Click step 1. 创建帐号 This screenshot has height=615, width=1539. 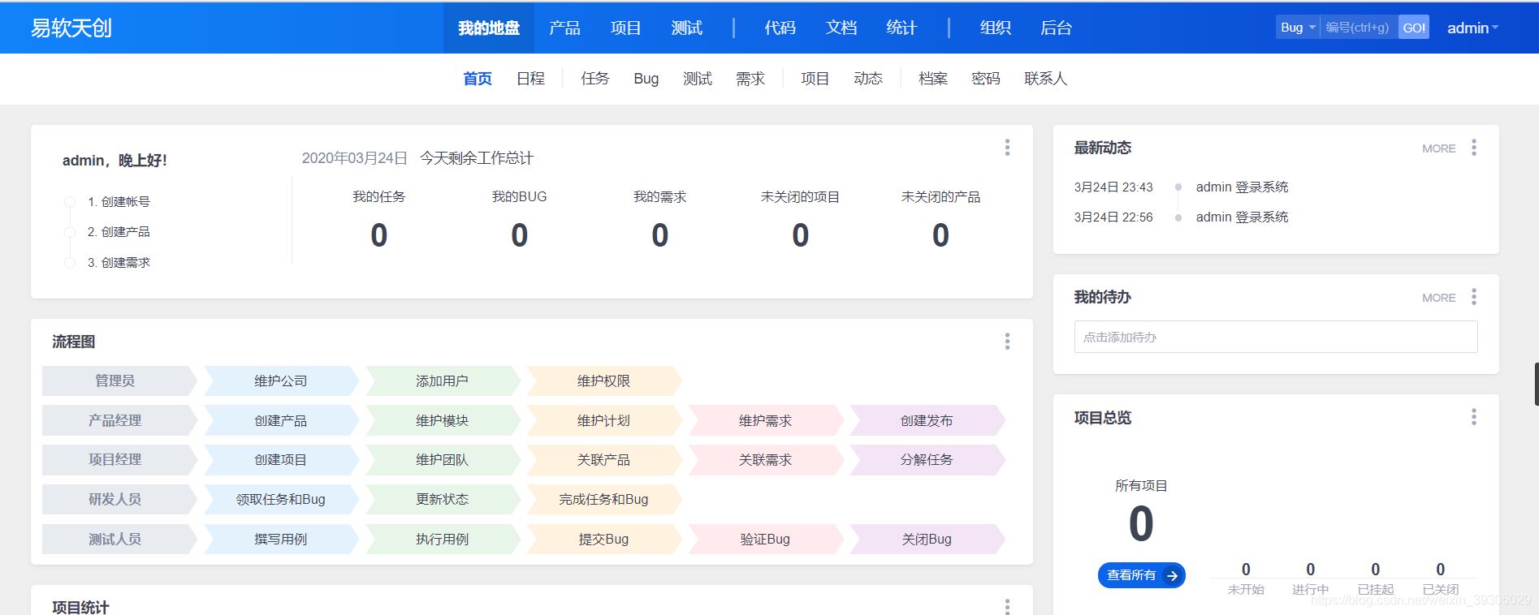(x=119, y=201)
